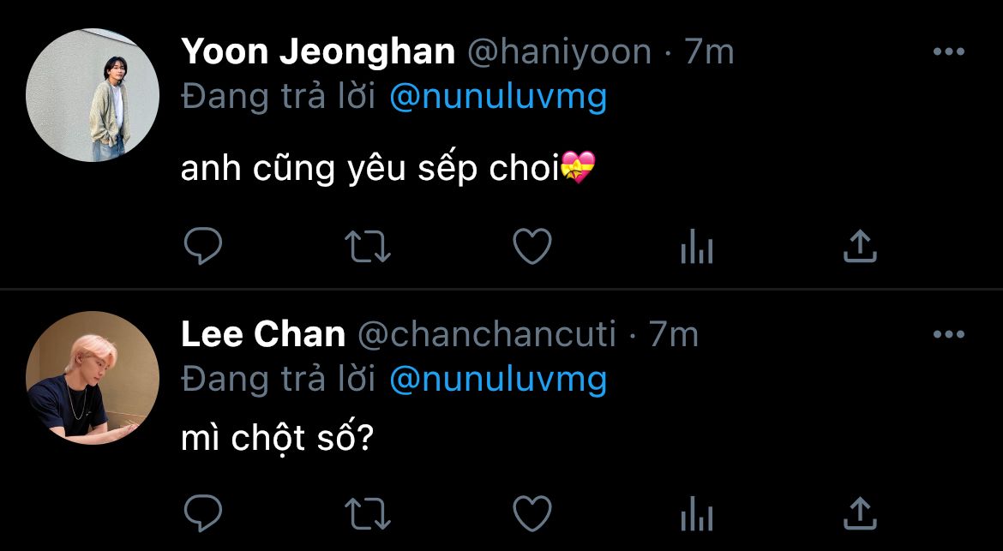View analytics for Yoon Jeonghan's tweet
The height and width of the screenshot is (551, 1003).
[696, 249]
